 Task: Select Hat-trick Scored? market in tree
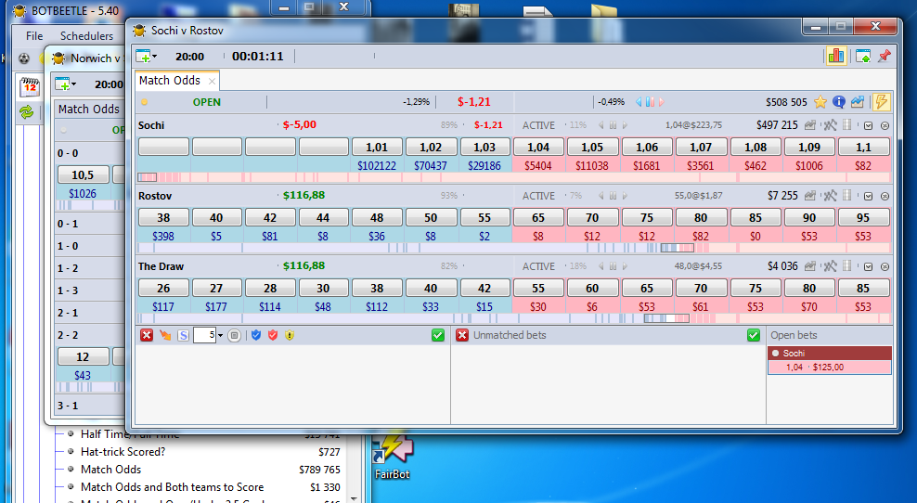click(x=123, y=452)
